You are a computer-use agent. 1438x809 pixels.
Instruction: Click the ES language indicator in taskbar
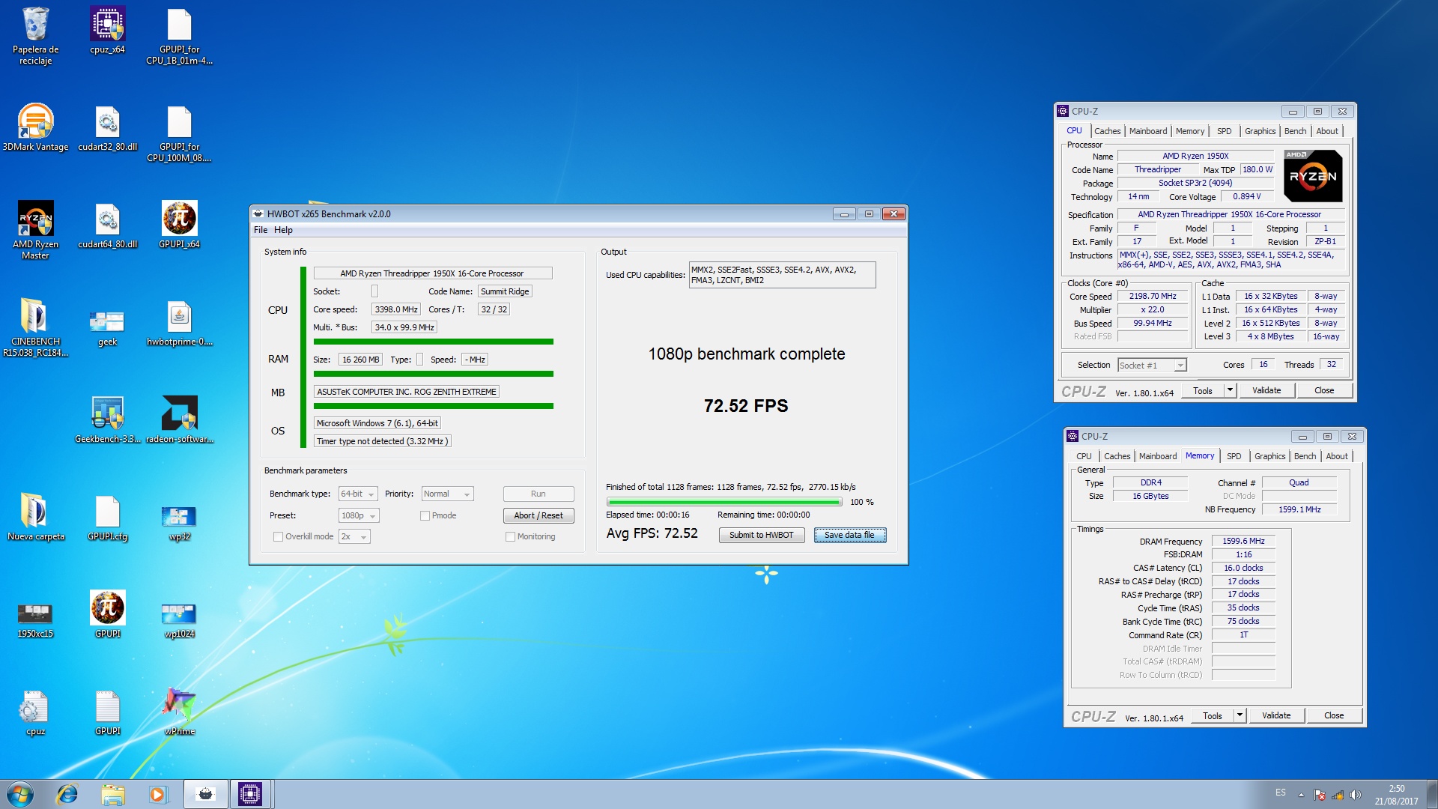pyautogui.click(x=1281, y=793)
